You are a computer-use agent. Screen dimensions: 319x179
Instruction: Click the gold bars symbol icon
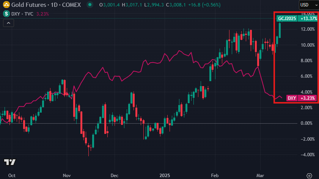click(6, 5)
